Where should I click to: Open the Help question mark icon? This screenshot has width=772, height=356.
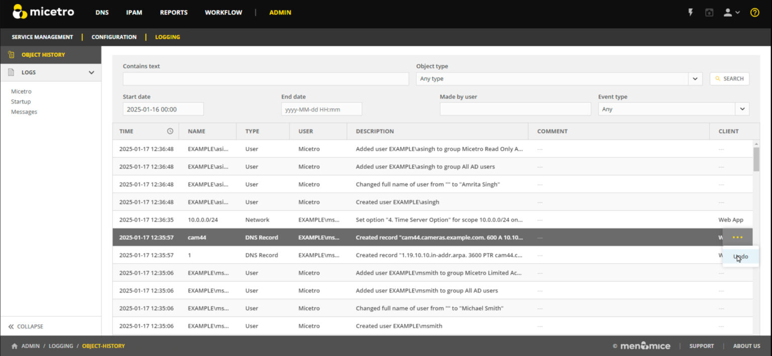(754, 12)
